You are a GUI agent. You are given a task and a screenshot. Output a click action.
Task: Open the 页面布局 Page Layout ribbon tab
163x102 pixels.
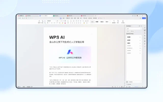pyautogui.click(x=68, y=18)
